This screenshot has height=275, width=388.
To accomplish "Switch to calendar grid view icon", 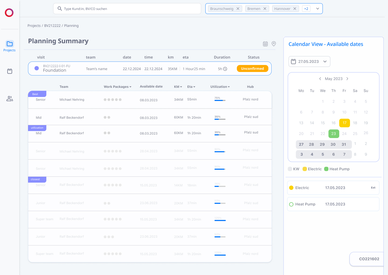I will coord(265,44).
